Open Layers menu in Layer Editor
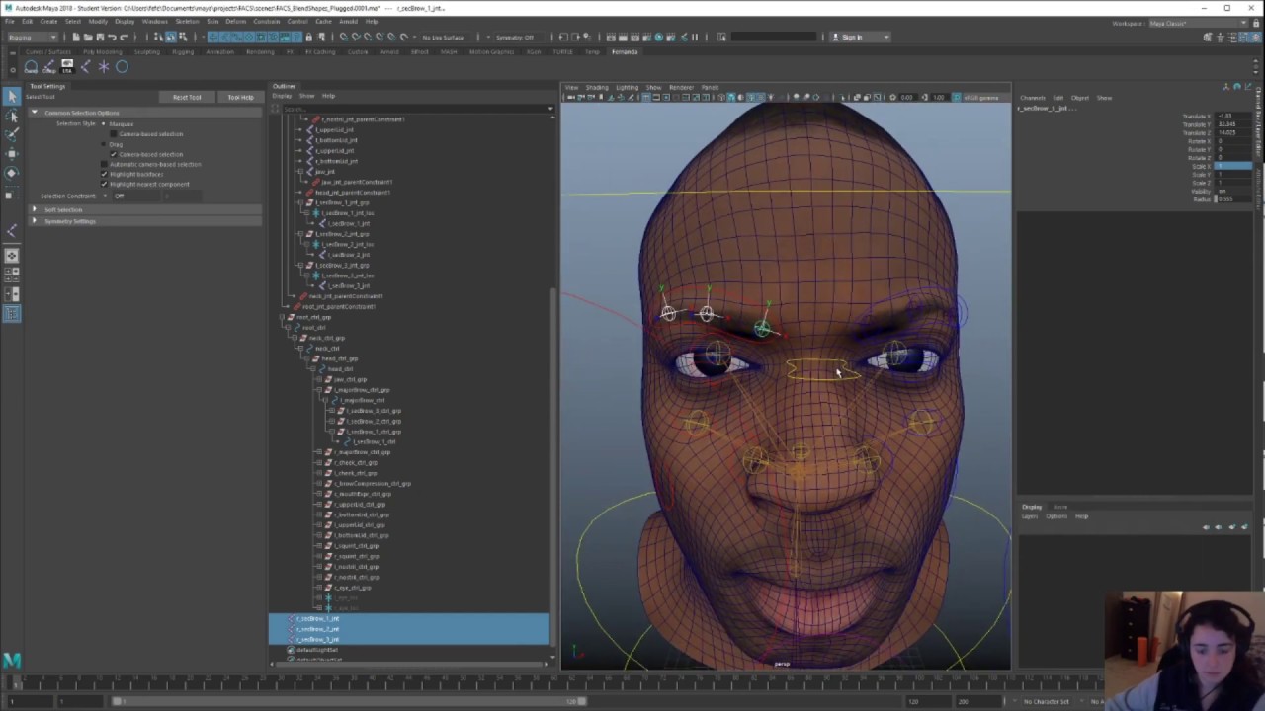 tap(1030, 516)
